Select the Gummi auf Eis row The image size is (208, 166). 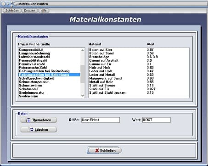click(139, 64)
